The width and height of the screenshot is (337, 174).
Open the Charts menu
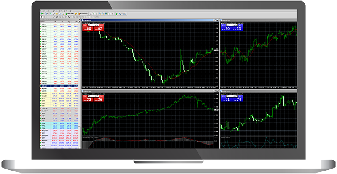coord(56,11)
